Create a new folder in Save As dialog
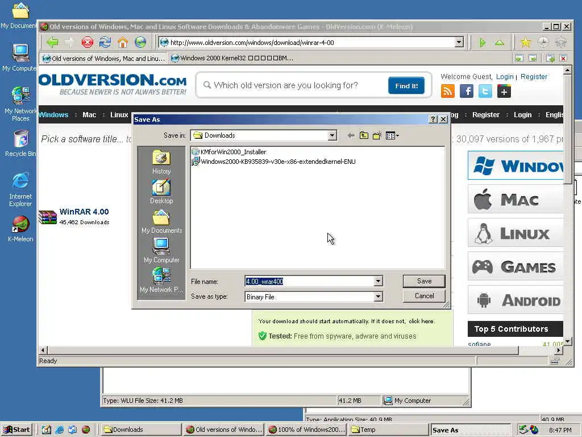582x437 pixels. [x=377, y=135]
